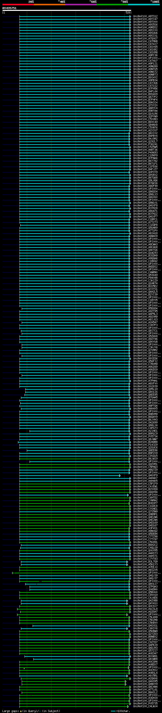Click the label UniRef100_Q84NX8
The height and width of the screenshot is (713, 162).
pos(145,125)
